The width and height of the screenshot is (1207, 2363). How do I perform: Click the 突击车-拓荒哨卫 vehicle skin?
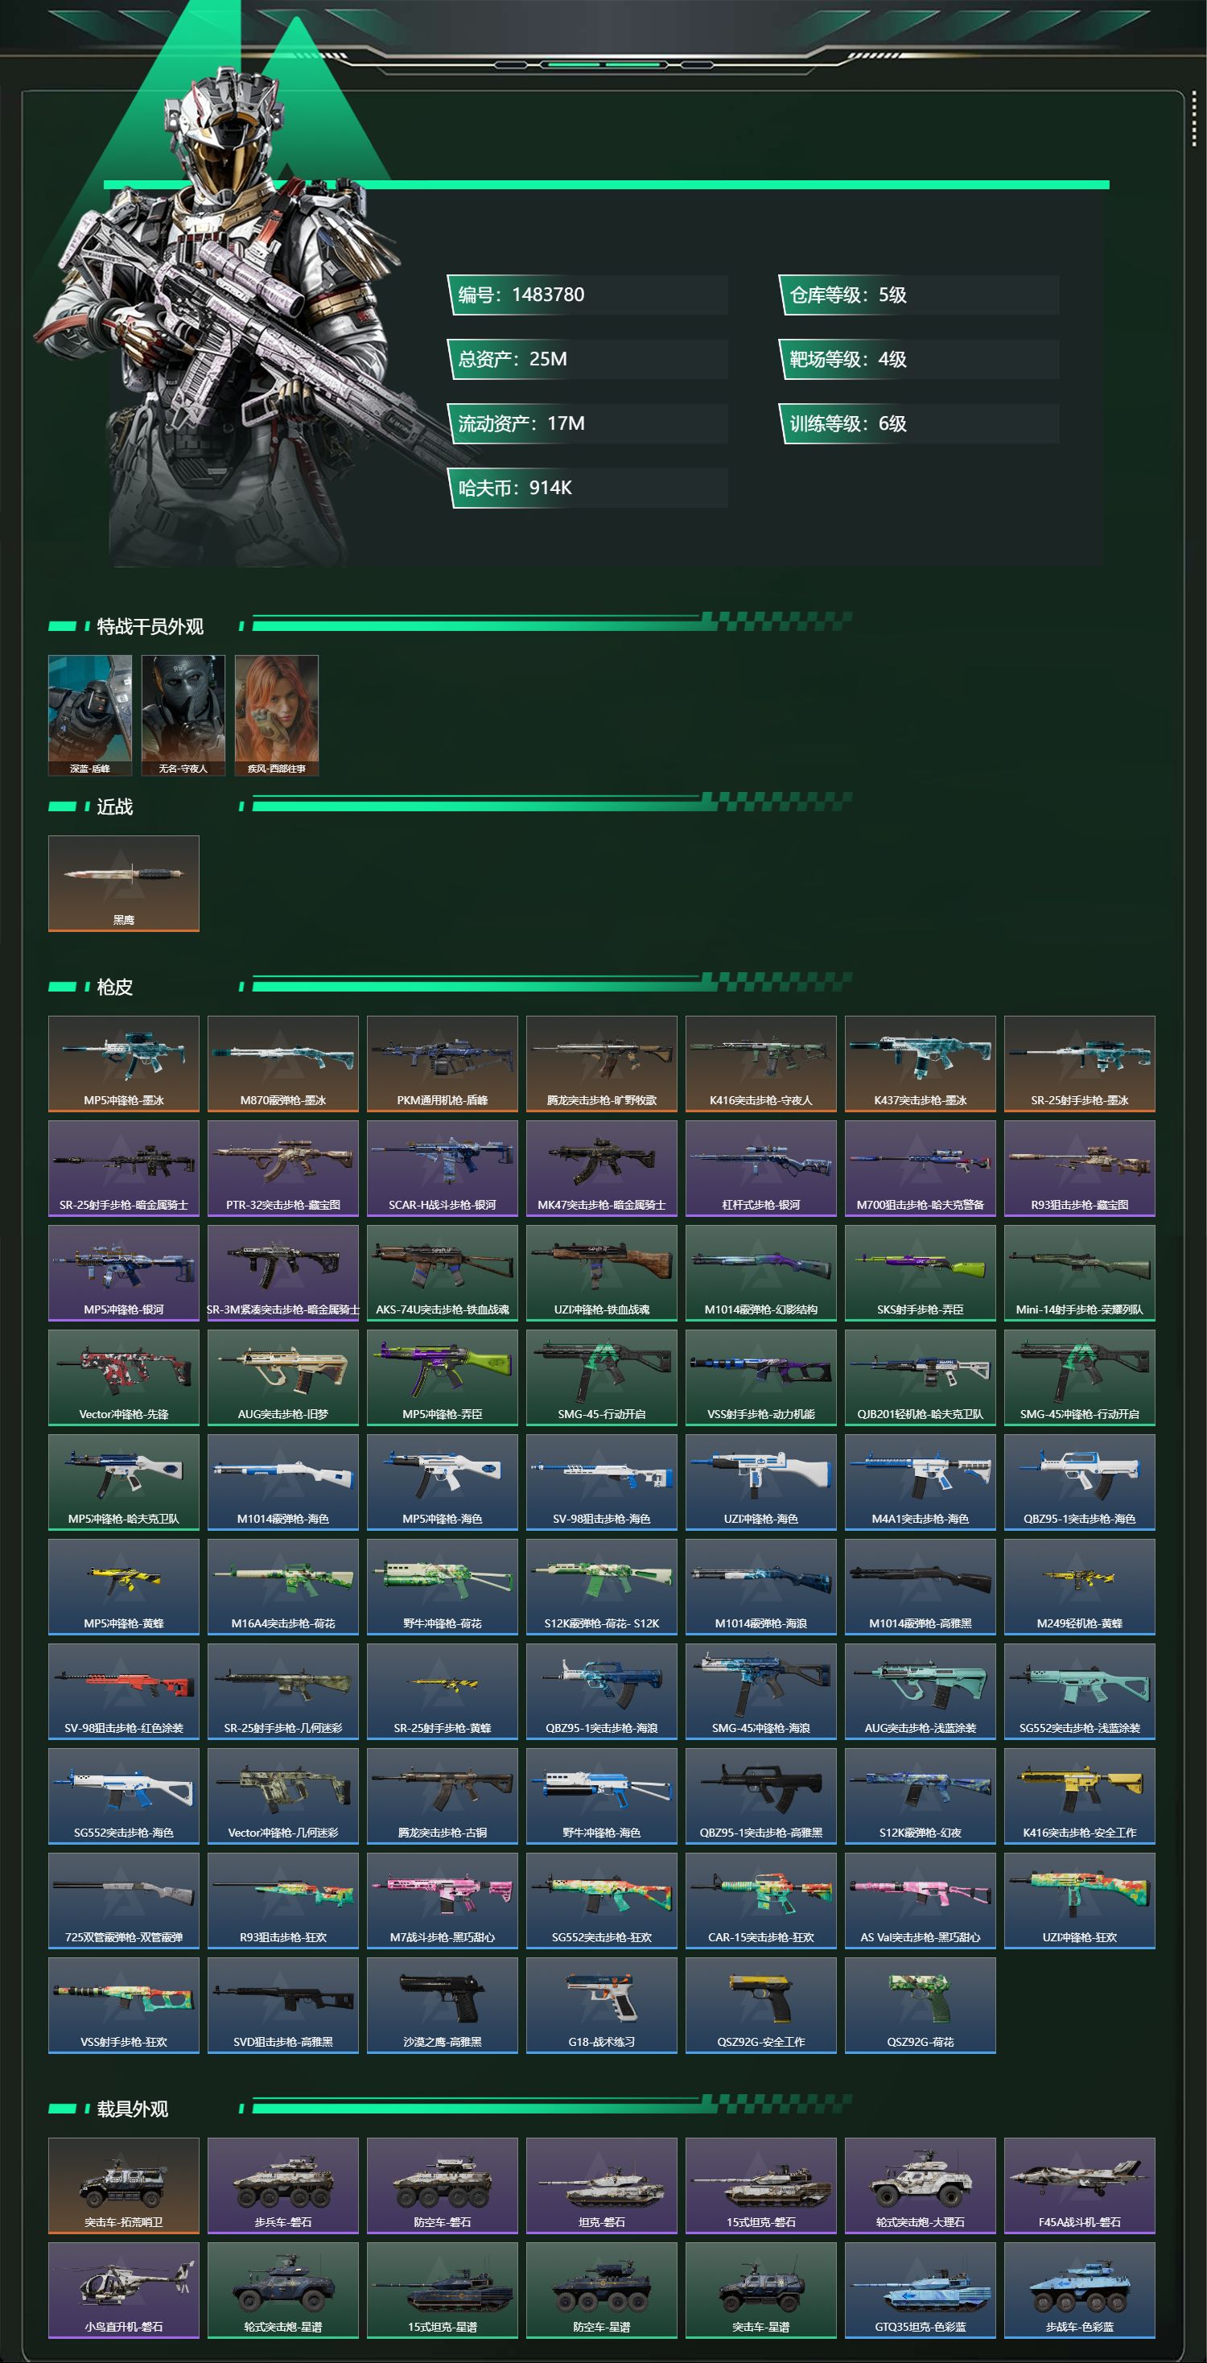point(124,2185)
